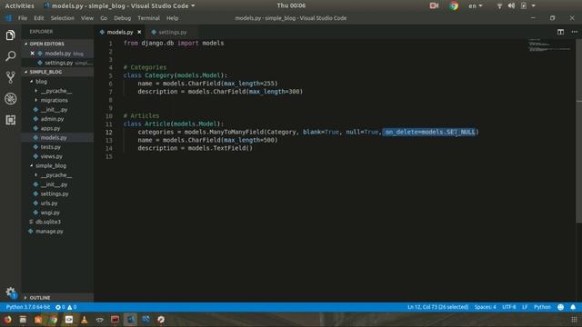
Task: Open the Terminal menu
Action: pos(148,18)
